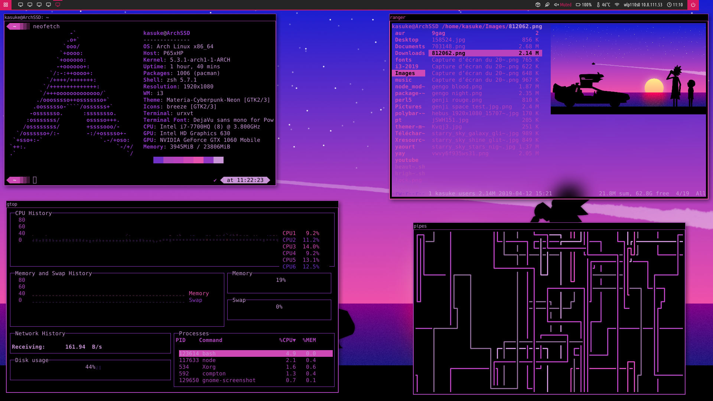
Task: Click the wlp110s0 10.8.111.53 network text
Action: coord(643,5)
